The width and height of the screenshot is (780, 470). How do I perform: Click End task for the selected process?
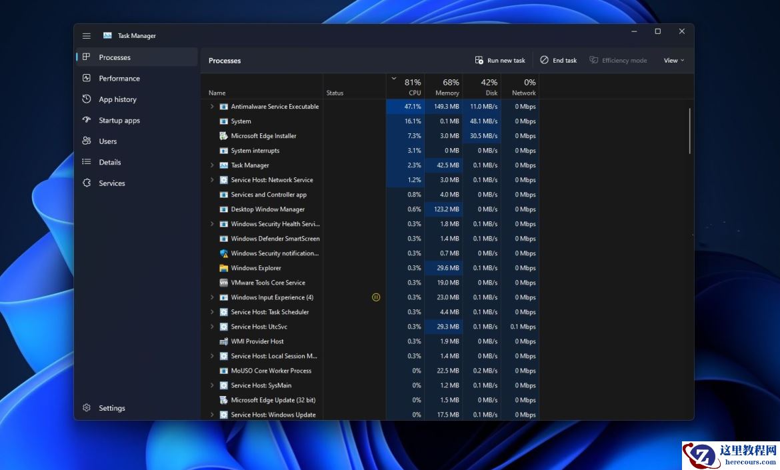[558, 60]
